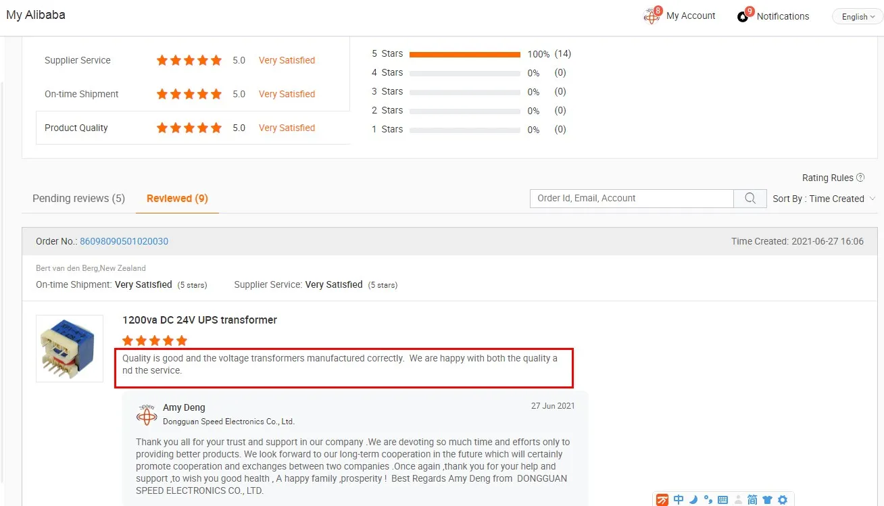Viewport: 884px width, 506px height.
Task: Toggle the IME moon night mode icon
Action: [x=693, y=500]
